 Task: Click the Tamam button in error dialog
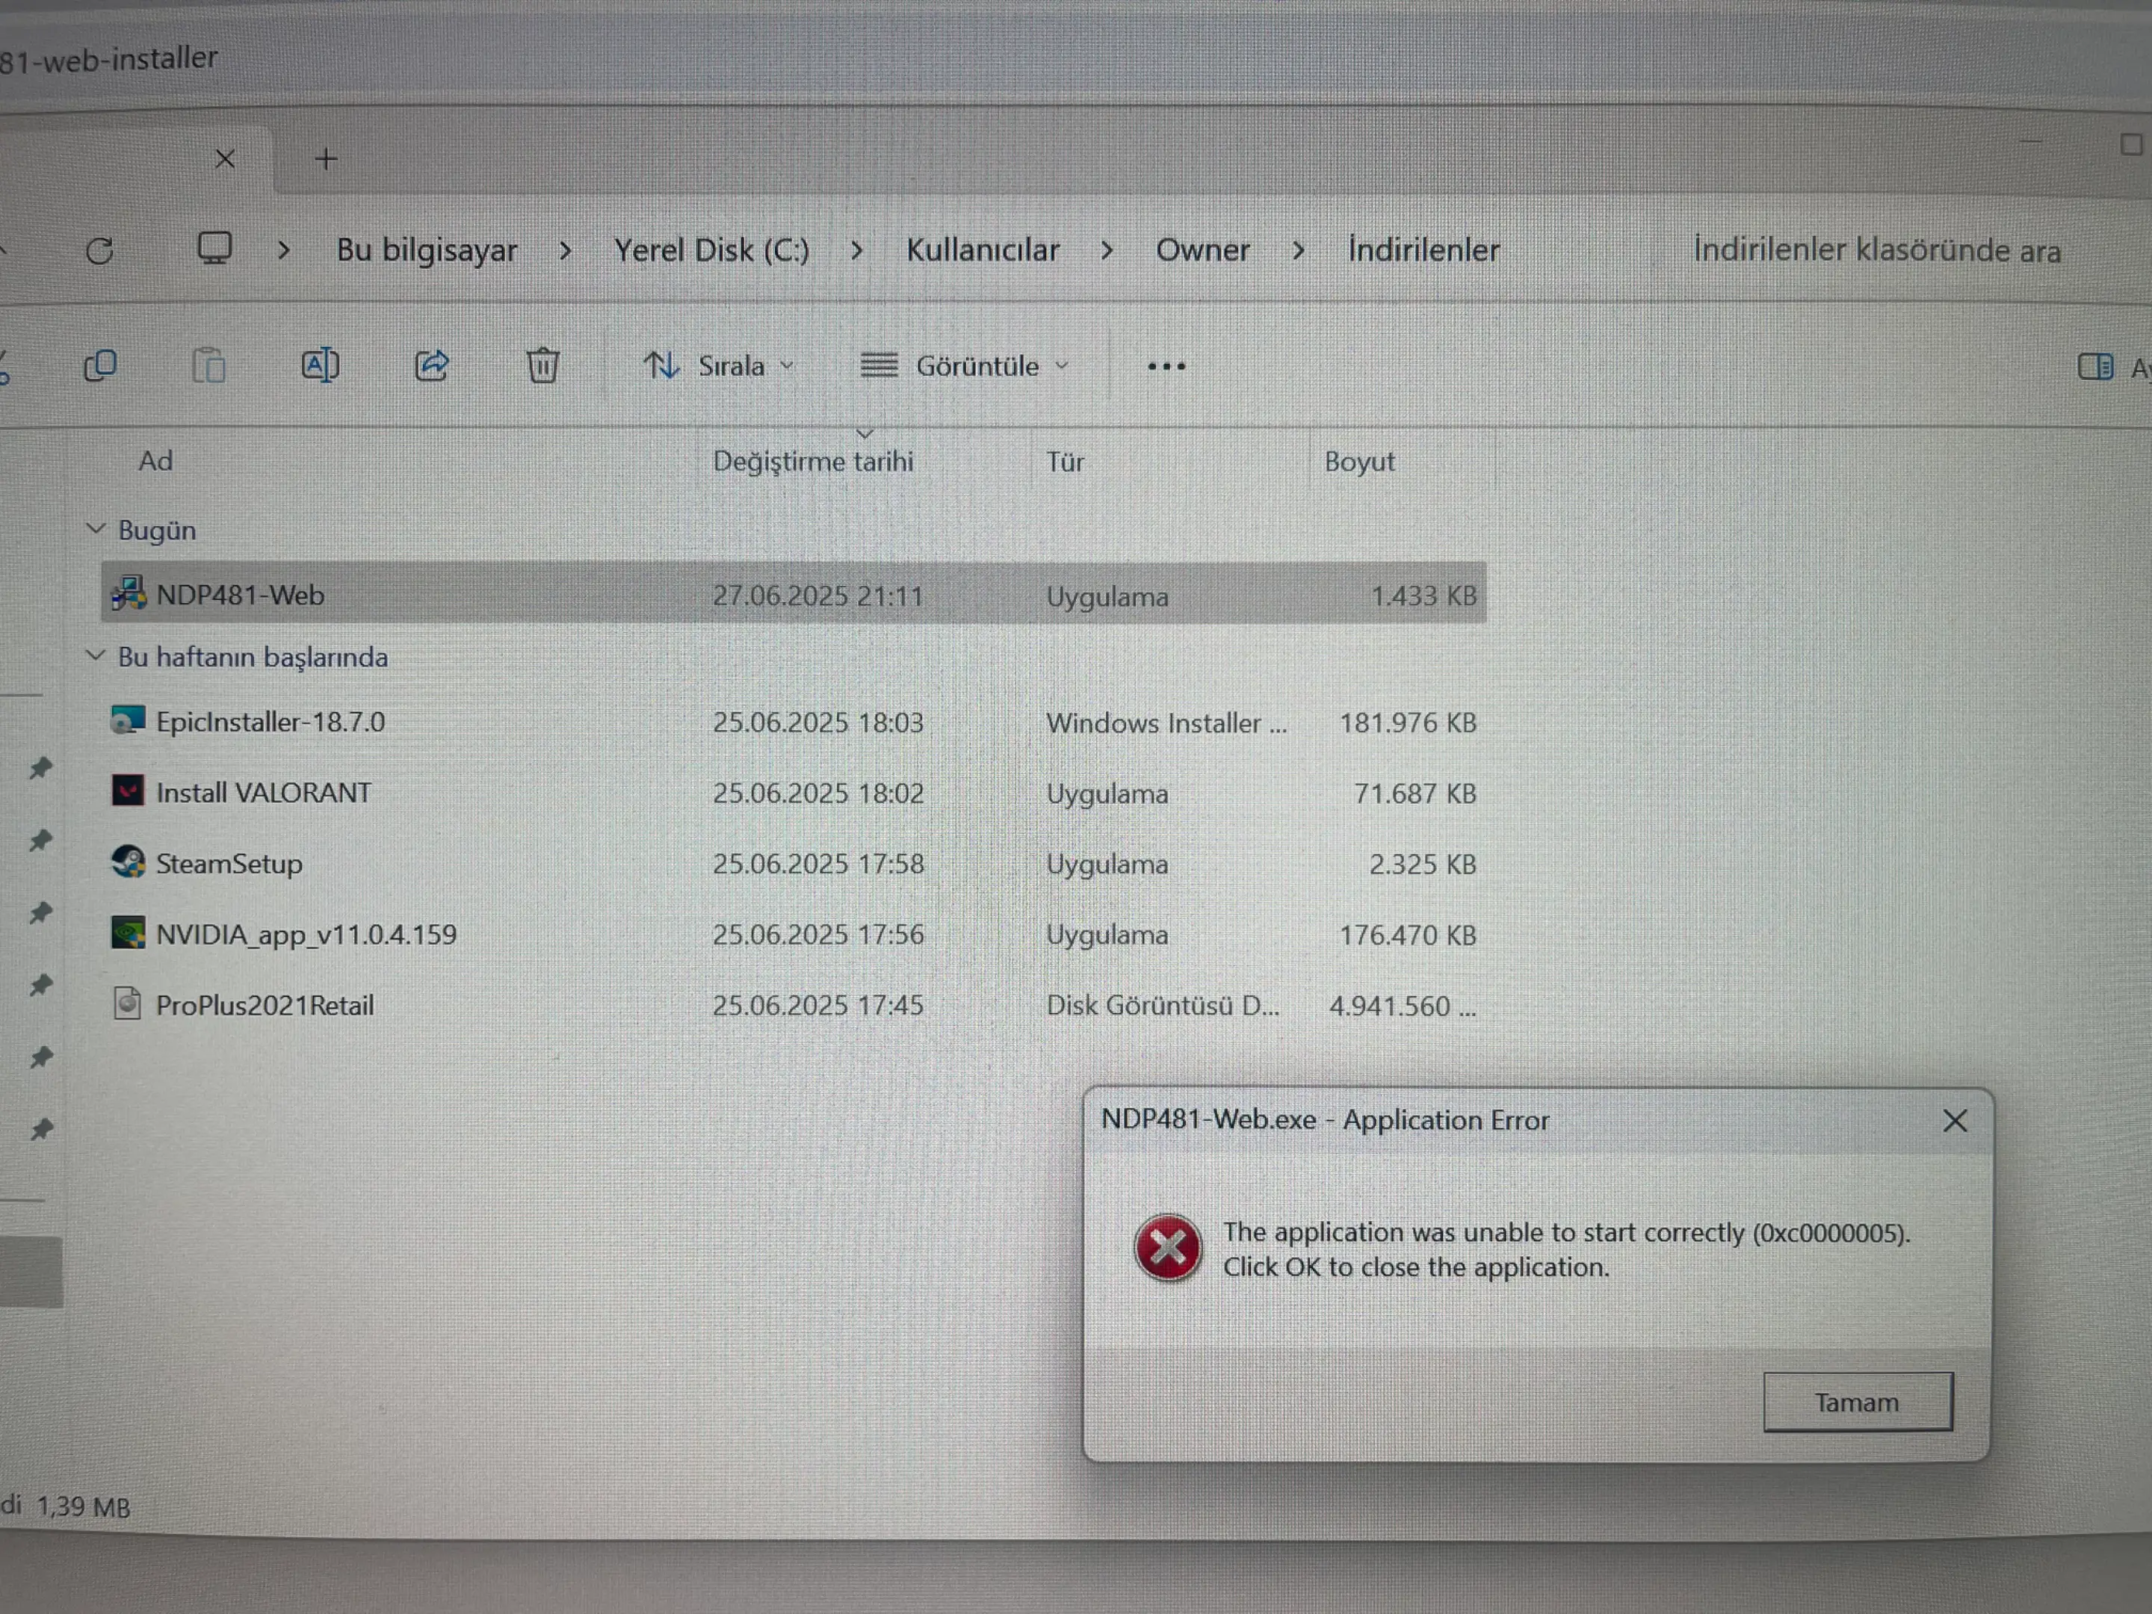point(1857,1402)
